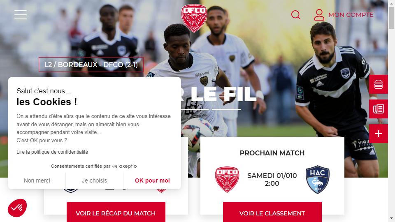
Task: Click the DFCO crest in Prochain Match
Action: [x=227, y=180]
